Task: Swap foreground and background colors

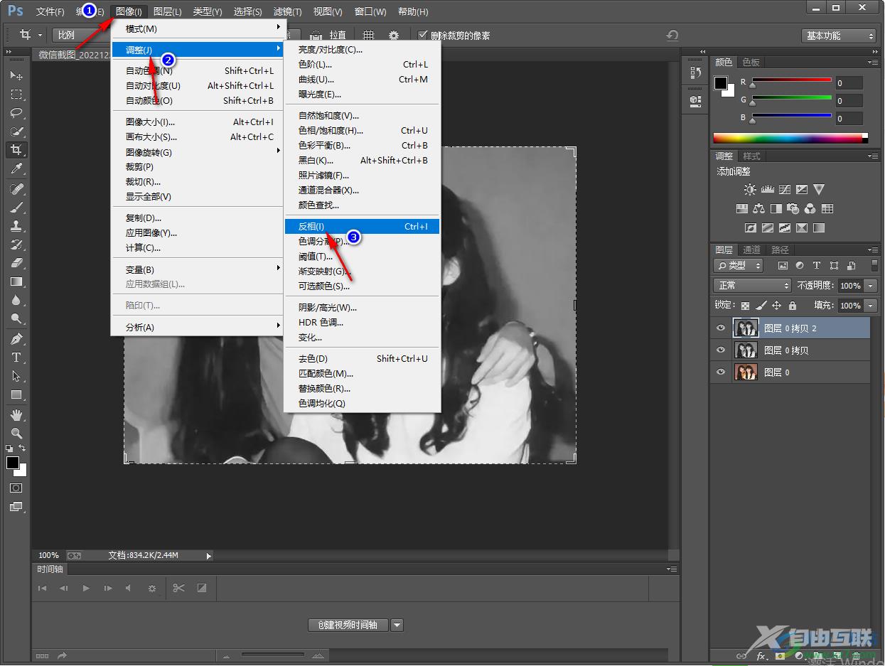Action: point(22,449)
